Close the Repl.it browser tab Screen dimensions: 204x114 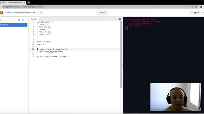click(24, 3)
